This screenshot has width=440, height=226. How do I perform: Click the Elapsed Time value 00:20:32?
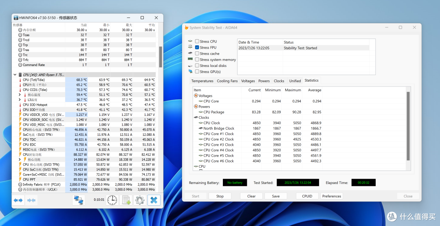363,182
